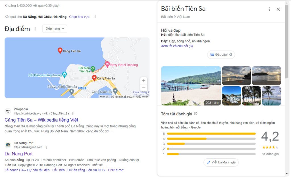Click Viết bài đánh giá button
Viewport: 291px width, 179px height.
click(x=221, y=162)
